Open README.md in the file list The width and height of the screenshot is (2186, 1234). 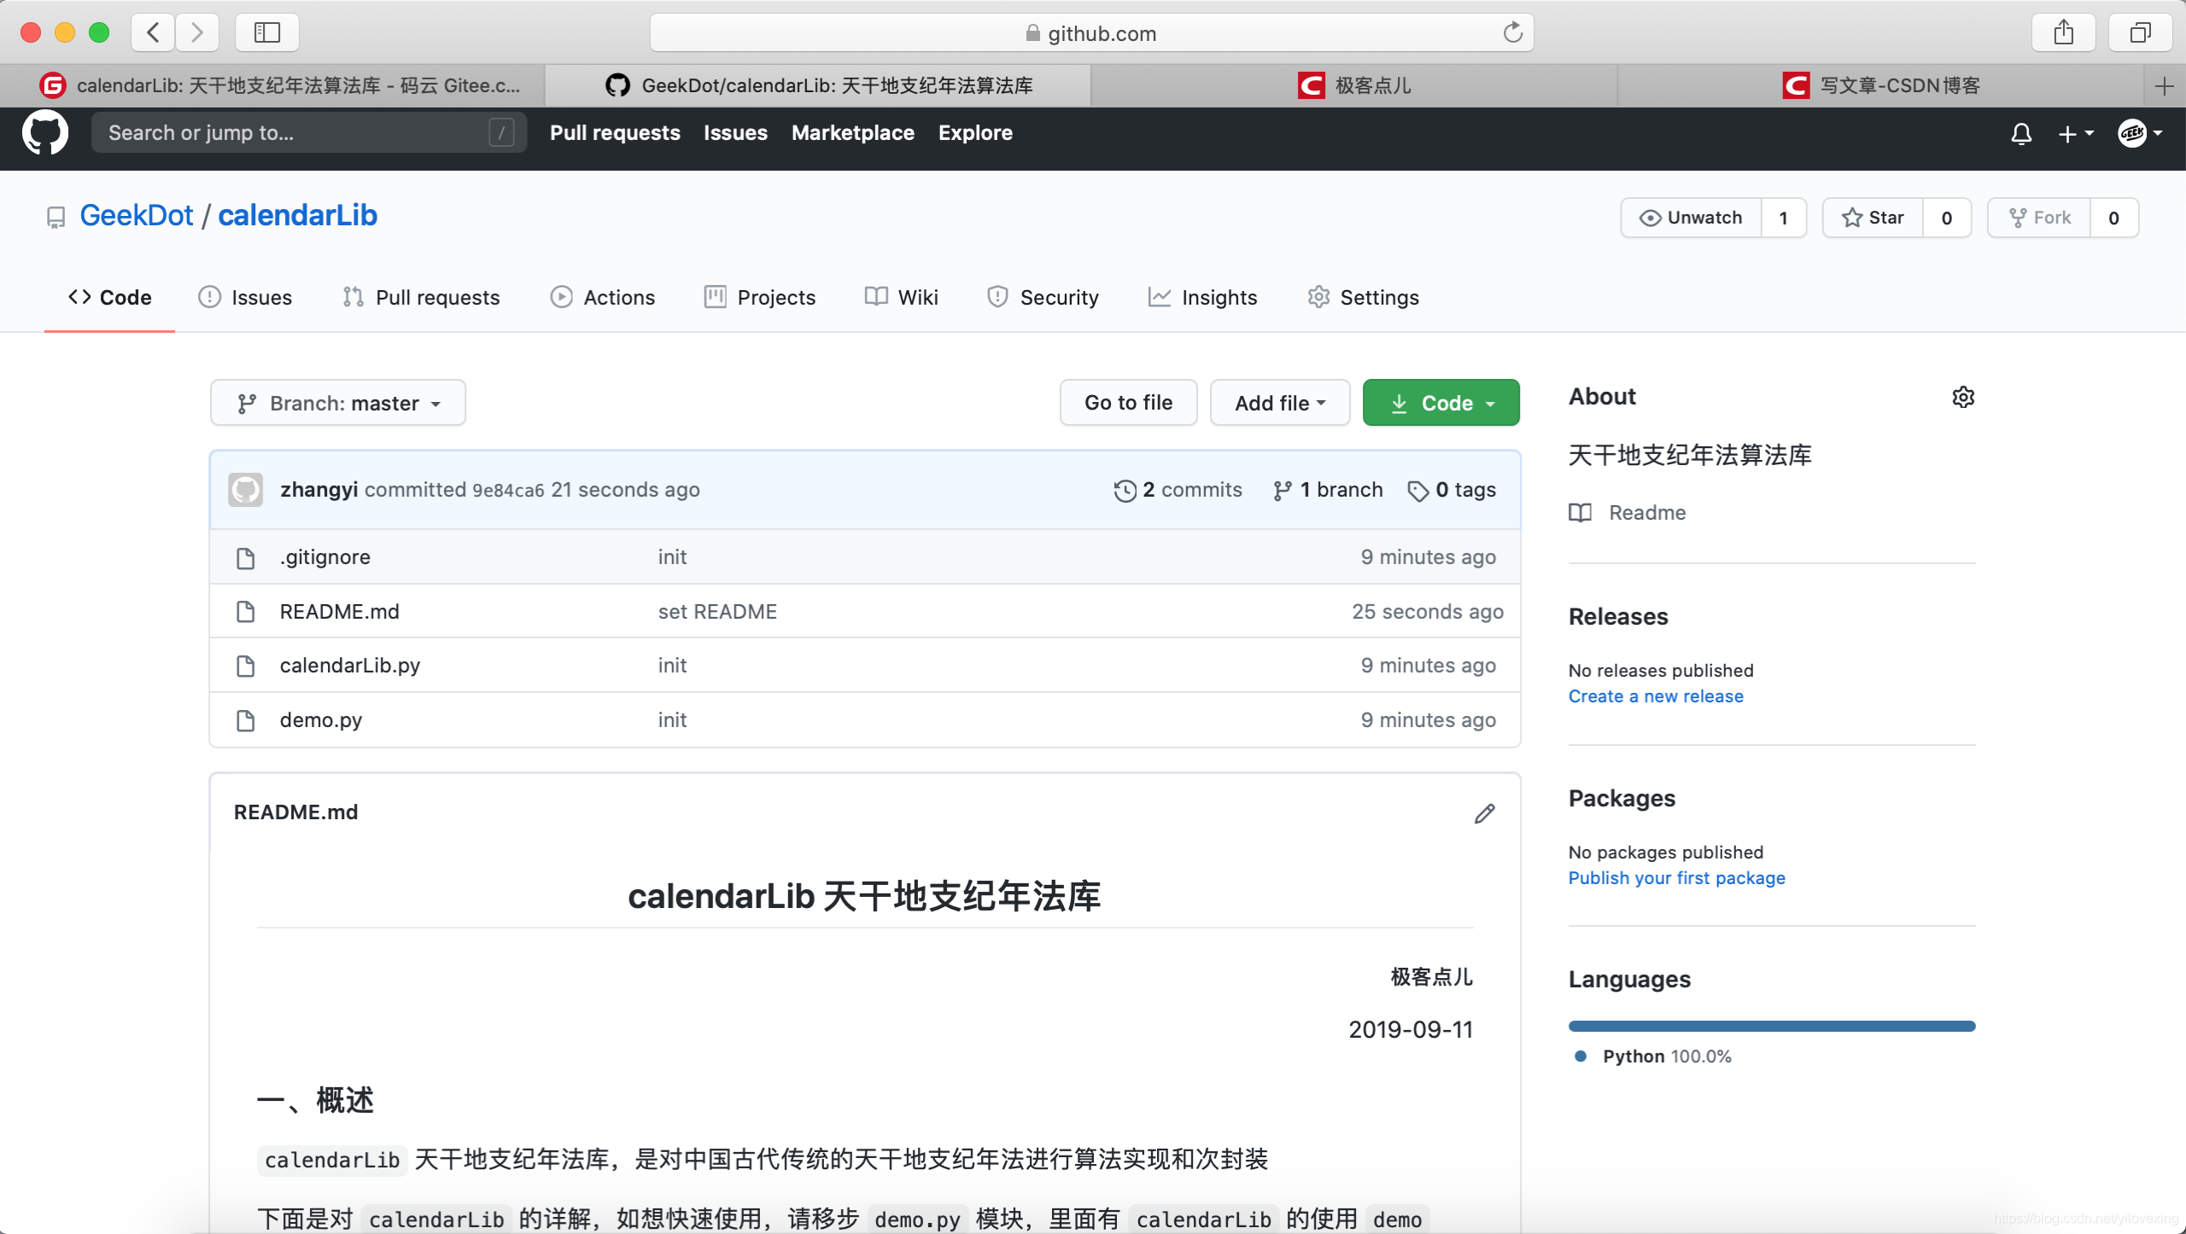click(339, 612)
